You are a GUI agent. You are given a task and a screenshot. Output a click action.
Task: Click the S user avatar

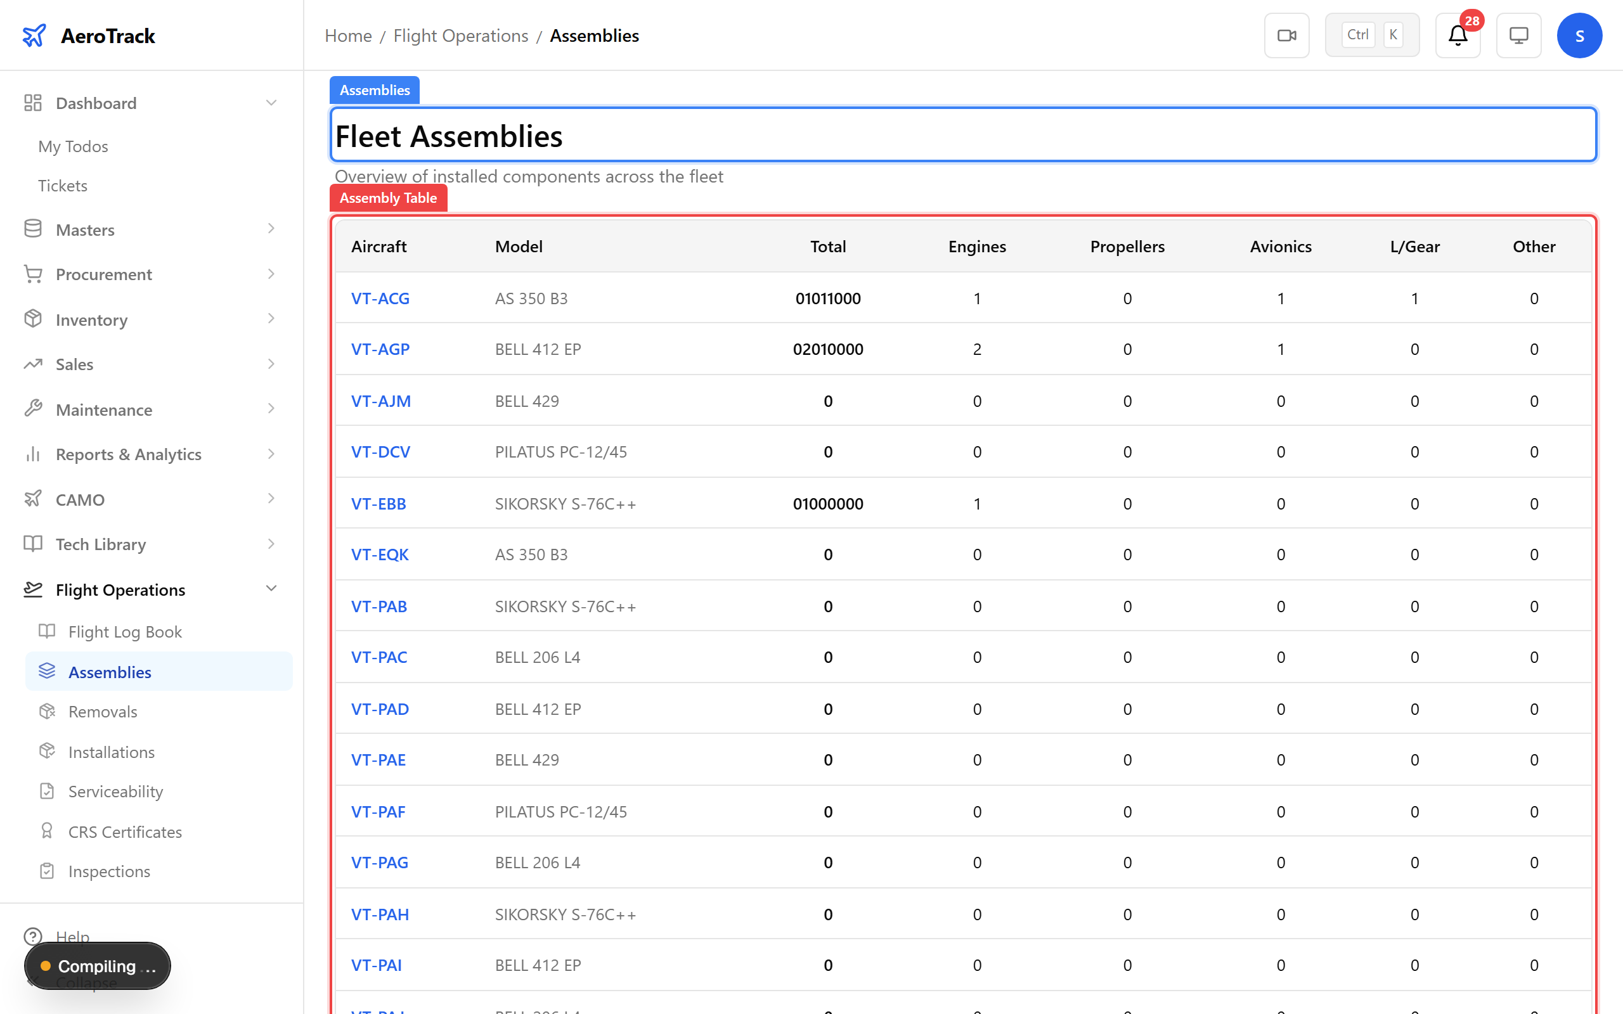pos(1579,35)
